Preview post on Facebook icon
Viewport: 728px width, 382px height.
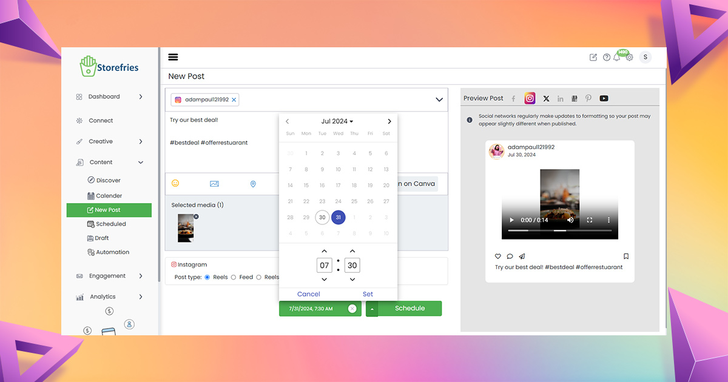click(x=513, y=98)
